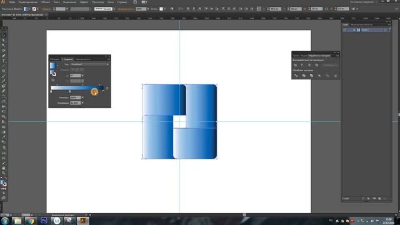Select the Line Segment tool
Image resolution: width=400 pixels, height=225 pixels.
[4, 66]
